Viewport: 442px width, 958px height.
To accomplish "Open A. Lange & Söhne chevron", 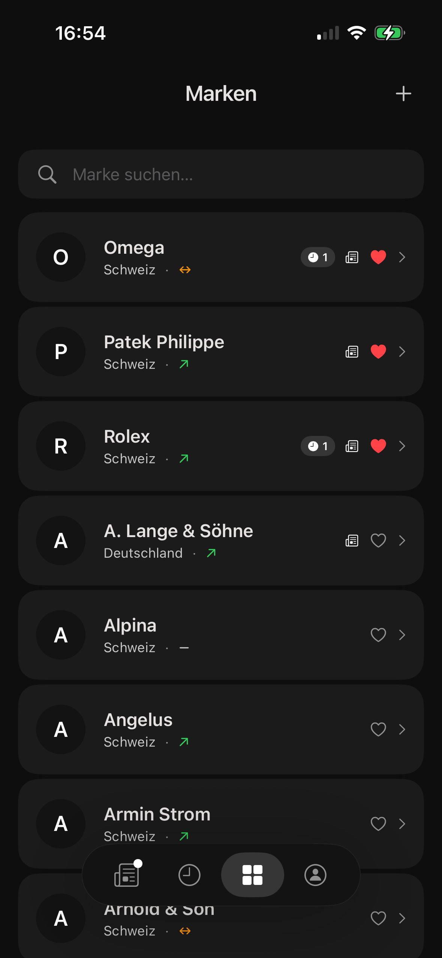I will [x=402, y=540].
